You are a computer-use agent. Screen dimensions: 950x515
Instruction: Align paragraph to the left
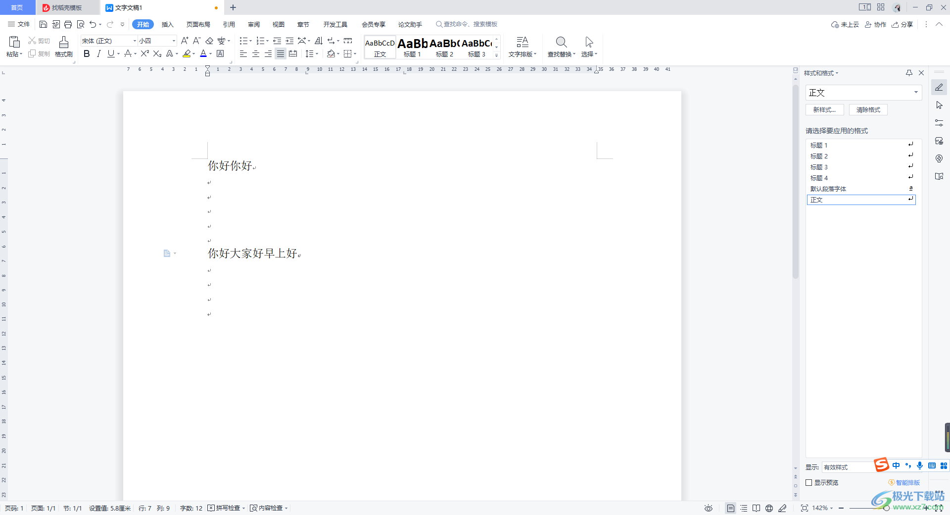coord(243,53)
